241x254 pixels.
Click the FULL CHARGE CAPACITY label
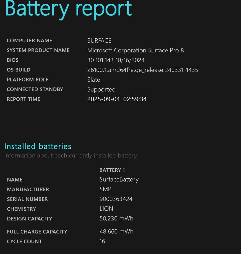tap(37, 232)
